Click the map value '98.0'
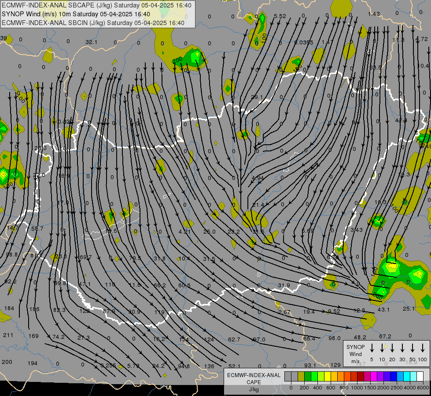The width and height of the screenshot is (431, 396). click(335, 338)
